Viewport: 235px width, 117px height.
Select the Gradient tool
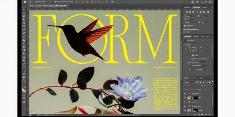pyautogui.click(x=24, y=50)
